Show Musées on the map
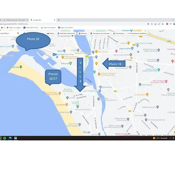Viewport: 175px width, 175px height. tap(83, 33)
